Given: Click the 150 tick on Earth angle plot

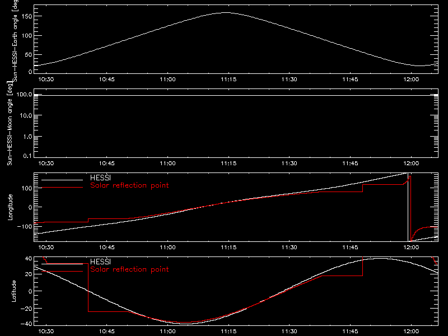Looking at the screenshot, I should coord(27,17).
